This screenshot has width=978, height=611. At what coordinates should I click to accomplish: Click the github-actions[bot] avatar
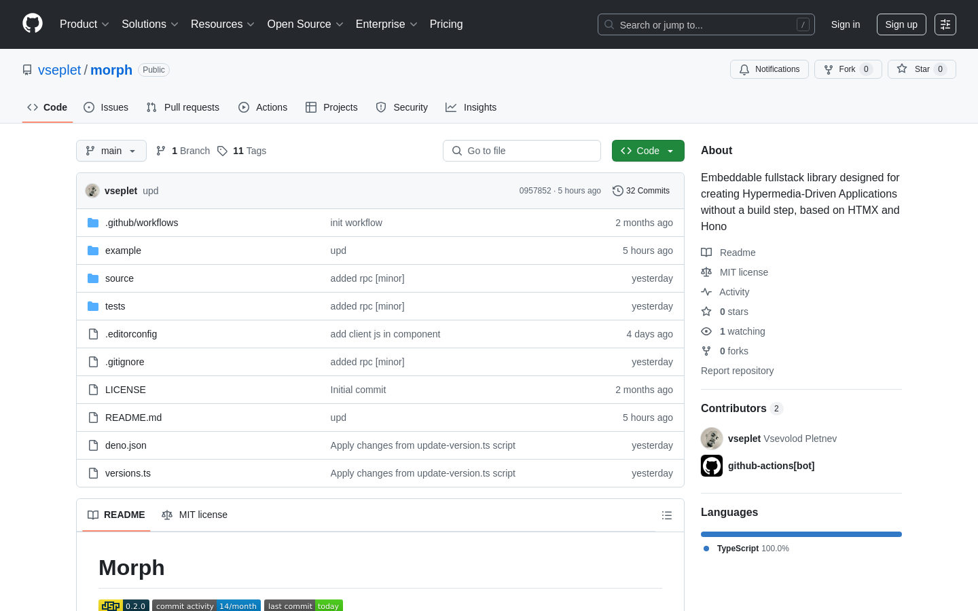(712, 466)
